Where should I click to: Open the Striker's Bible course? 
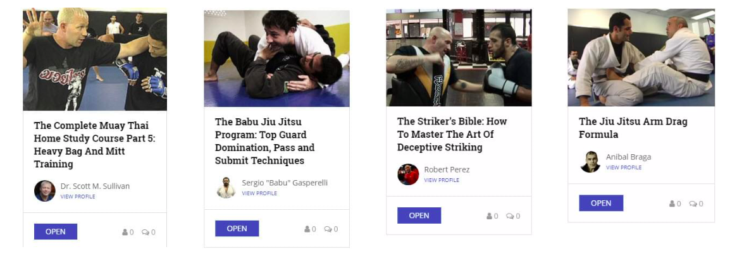(419, 215)
